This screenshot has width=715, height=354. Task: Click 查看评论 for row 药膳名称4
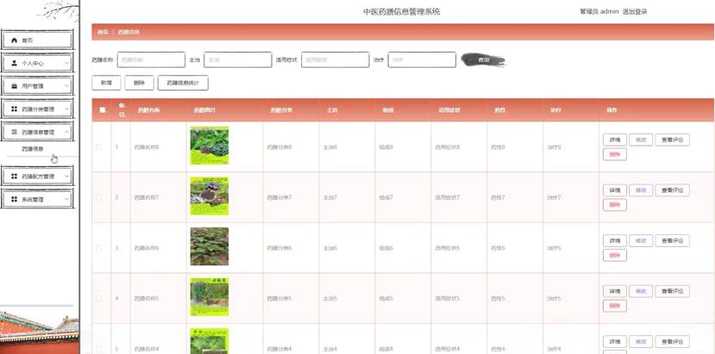pos(672,342)
